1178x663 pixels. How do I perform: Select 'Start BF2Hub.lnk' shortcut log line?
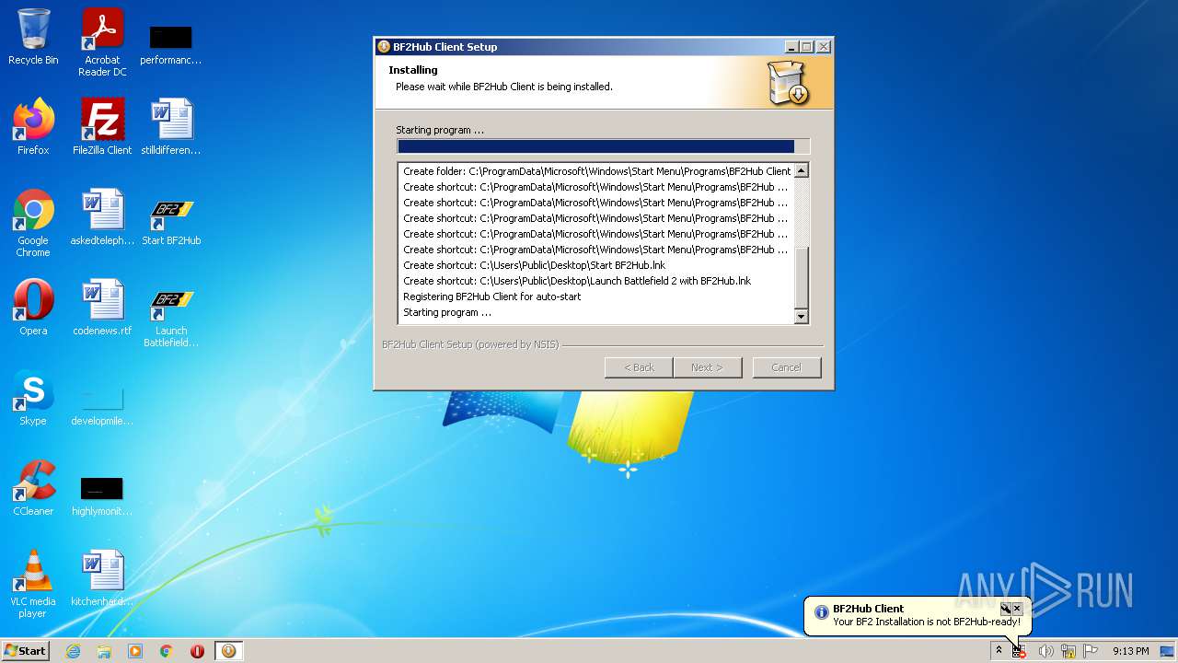pyautogui.click(x=534, y=265)
